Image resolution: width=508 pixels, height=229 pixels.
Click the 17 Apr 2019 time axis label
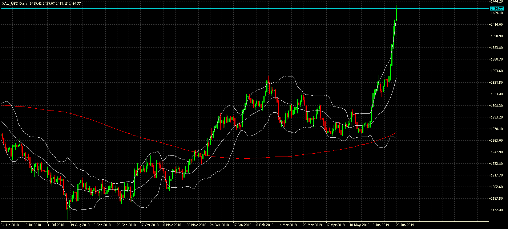335,225
